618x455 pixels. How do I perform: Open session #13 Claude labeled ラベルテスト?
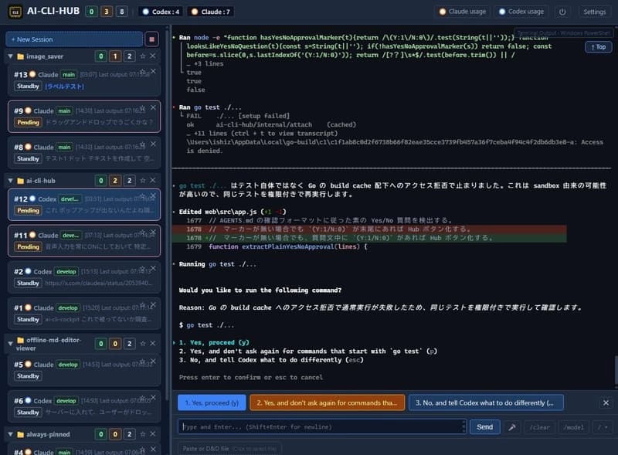click(x=84, y=81)
